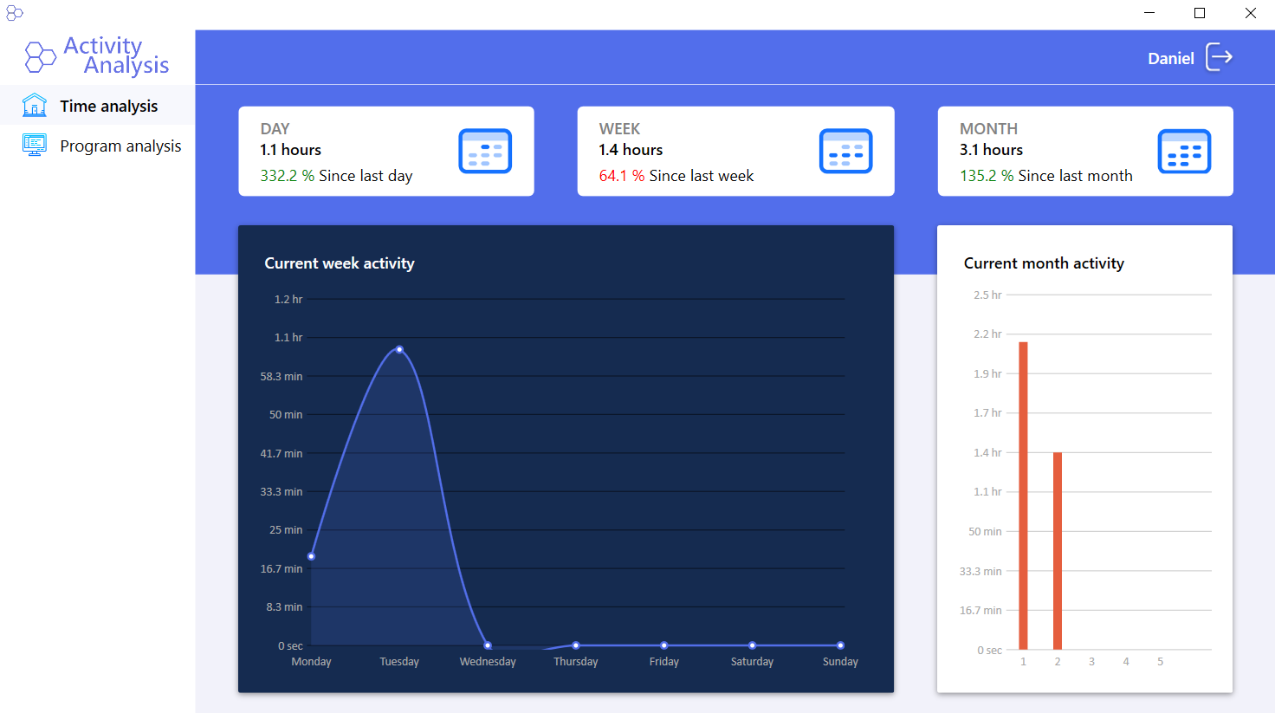Click the calendar icon in the DAY card

[485, 151]
